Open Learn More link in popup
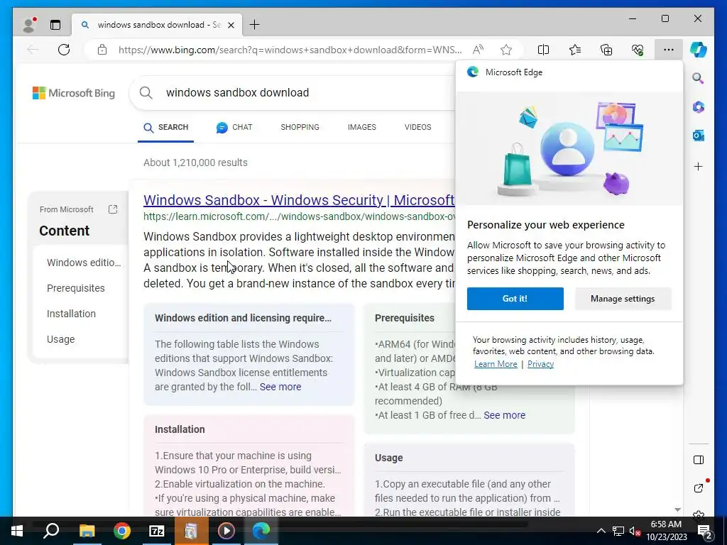The height and width of the screenshot is (545, 727). pyautogui.click(x=496, y=364)
